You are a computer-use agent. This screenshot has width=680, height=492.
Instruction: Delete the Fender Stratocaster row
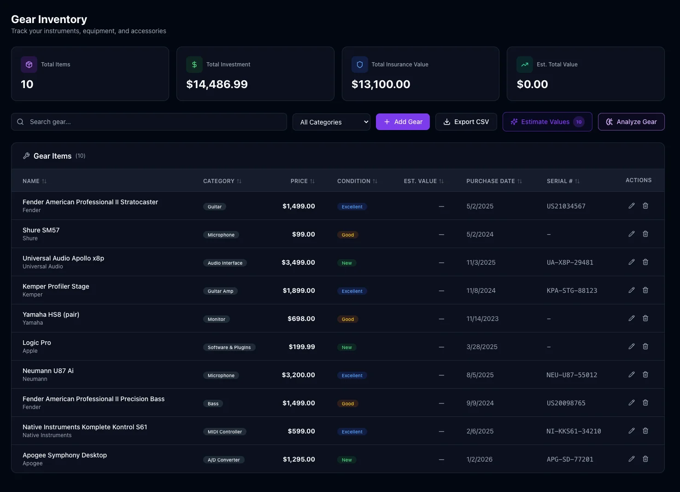[x=645, y=206]
